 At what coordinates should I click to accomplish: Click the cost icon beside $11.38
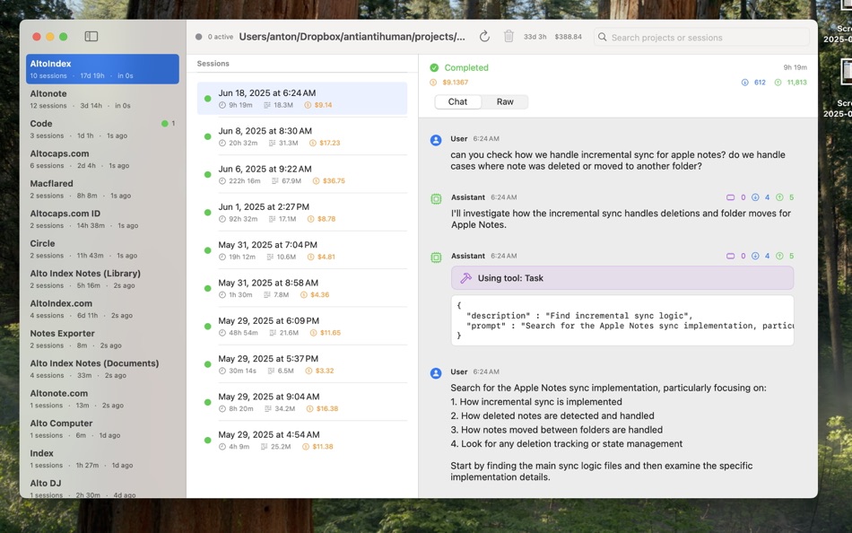point(305,447)
